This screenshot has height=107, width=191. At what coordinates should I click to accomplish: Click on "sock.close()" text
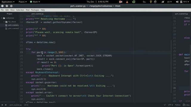tap(44, 69)
